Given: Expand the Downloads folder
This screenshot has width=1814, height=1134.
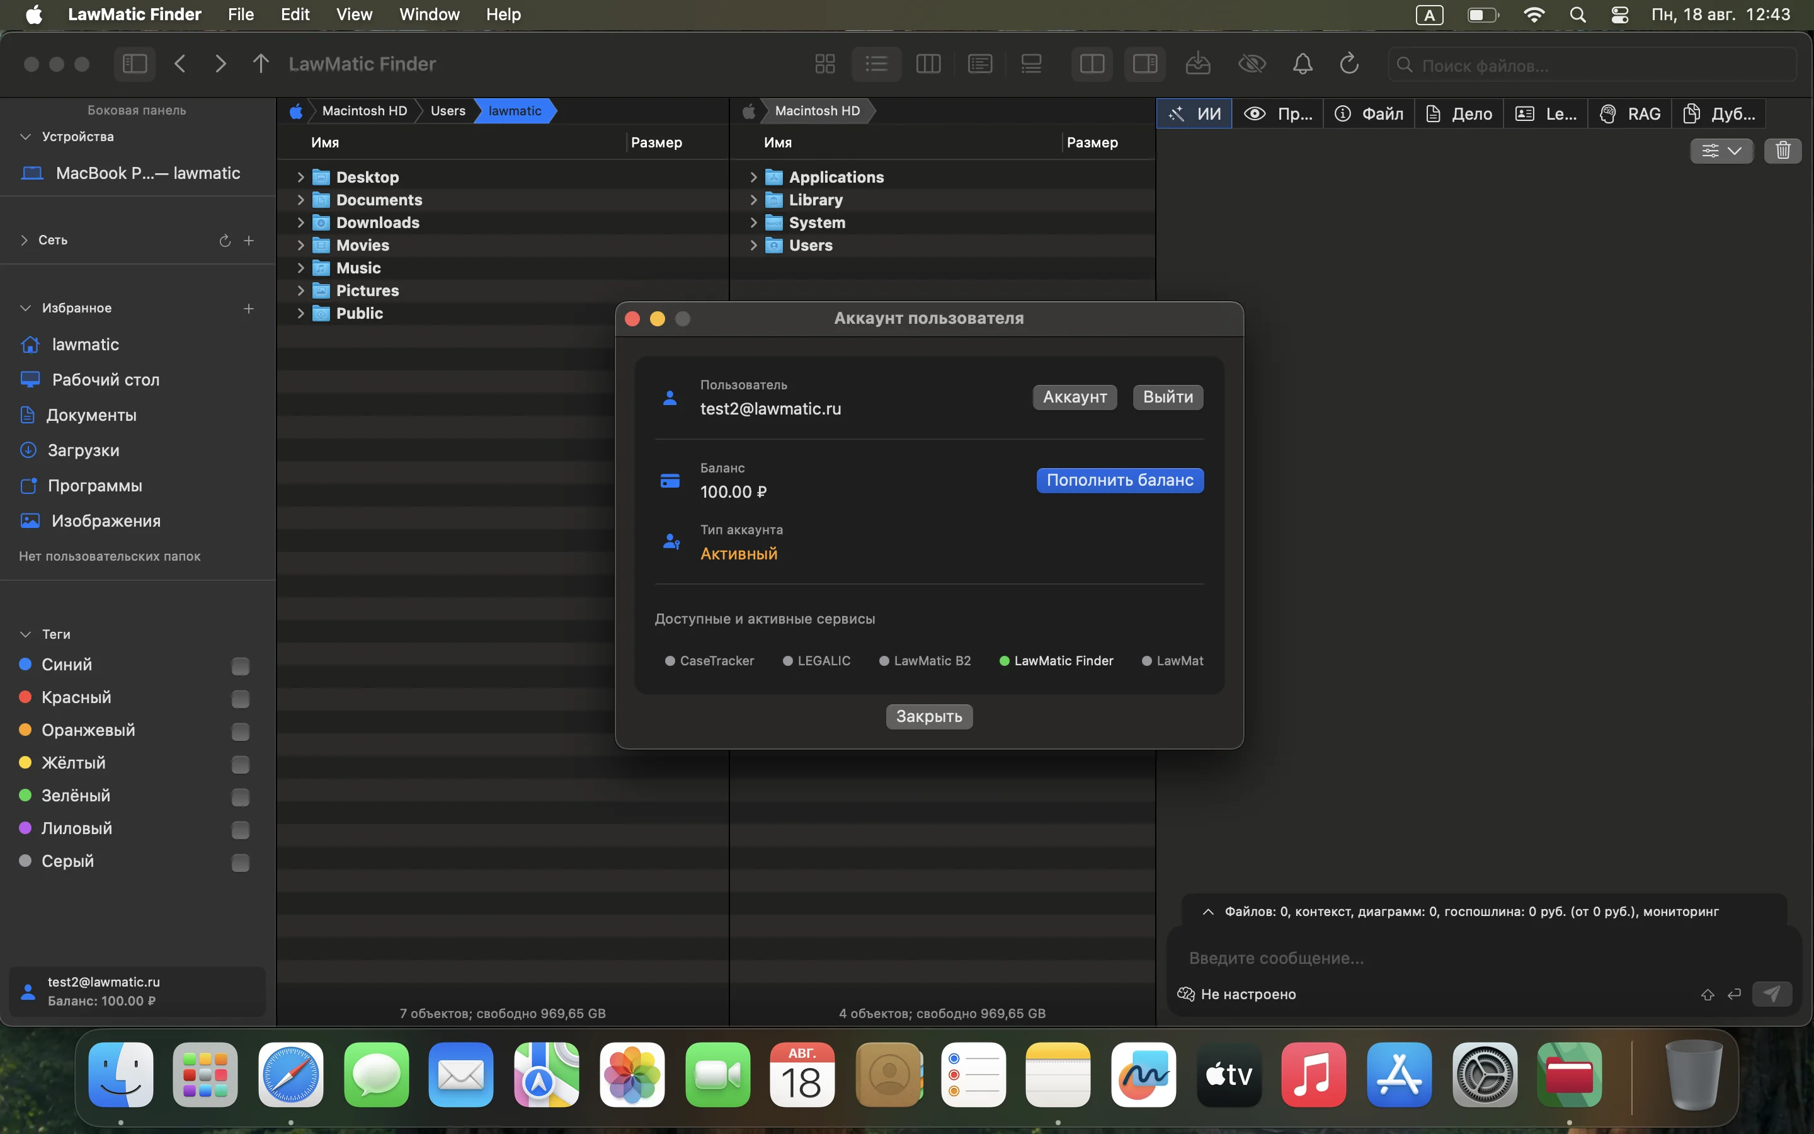Looking at the screenshot, I should [300, 222].
